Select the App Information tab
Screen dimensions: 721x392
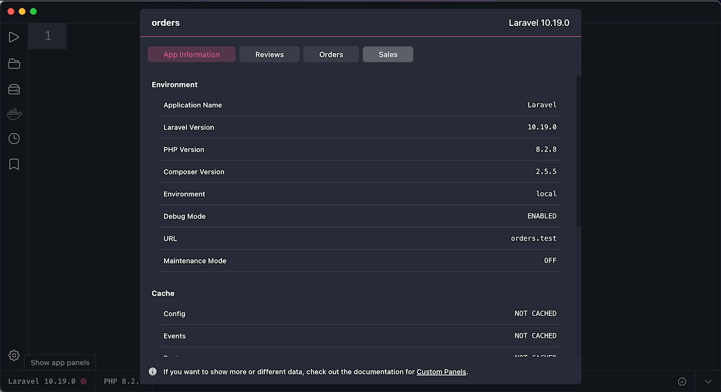[x=192, y=54]
